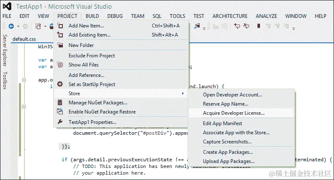
Task: Switch to the default.css tab
Action: pyautogui.click(x=24, y=39)
